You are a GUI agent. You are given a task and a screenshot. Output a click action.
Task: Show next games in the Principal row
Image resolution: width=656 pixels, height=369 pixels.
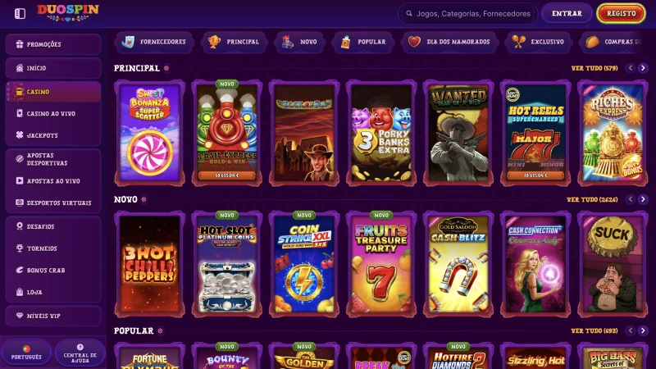(x=643, y=68)
